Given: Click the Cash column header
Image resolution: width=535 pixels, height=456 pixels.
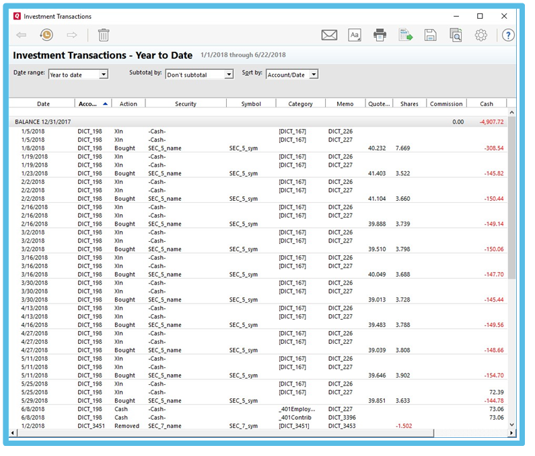Looking at the screenshot, I should 486,104.
